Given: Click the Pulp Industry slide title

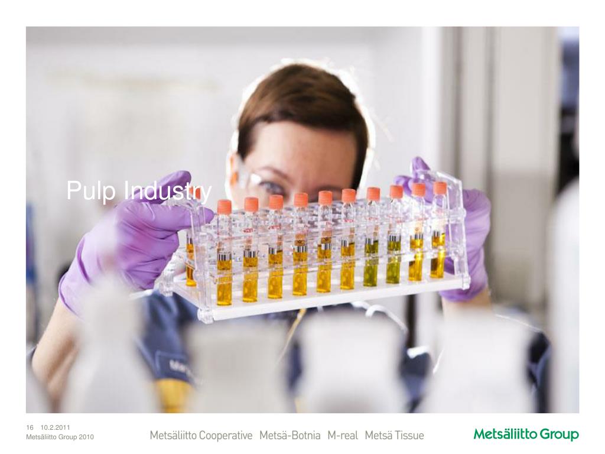Looking at the screenshot, I should 139,191.
